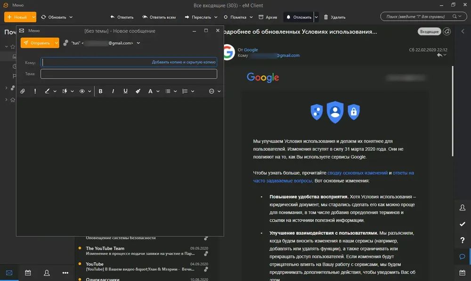Toggle Italic text formatting

point(113,91)
